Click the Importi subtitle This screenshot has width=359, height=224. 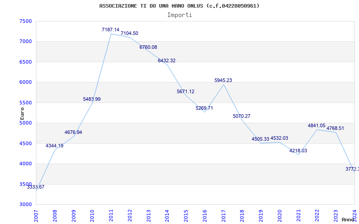pos(179,15)
